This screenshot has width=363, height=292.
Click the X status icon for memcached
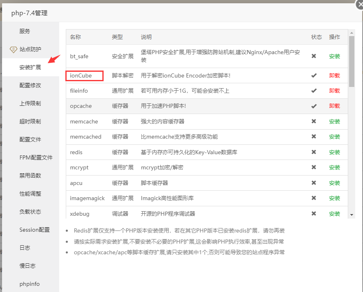[x=314, y=136]
